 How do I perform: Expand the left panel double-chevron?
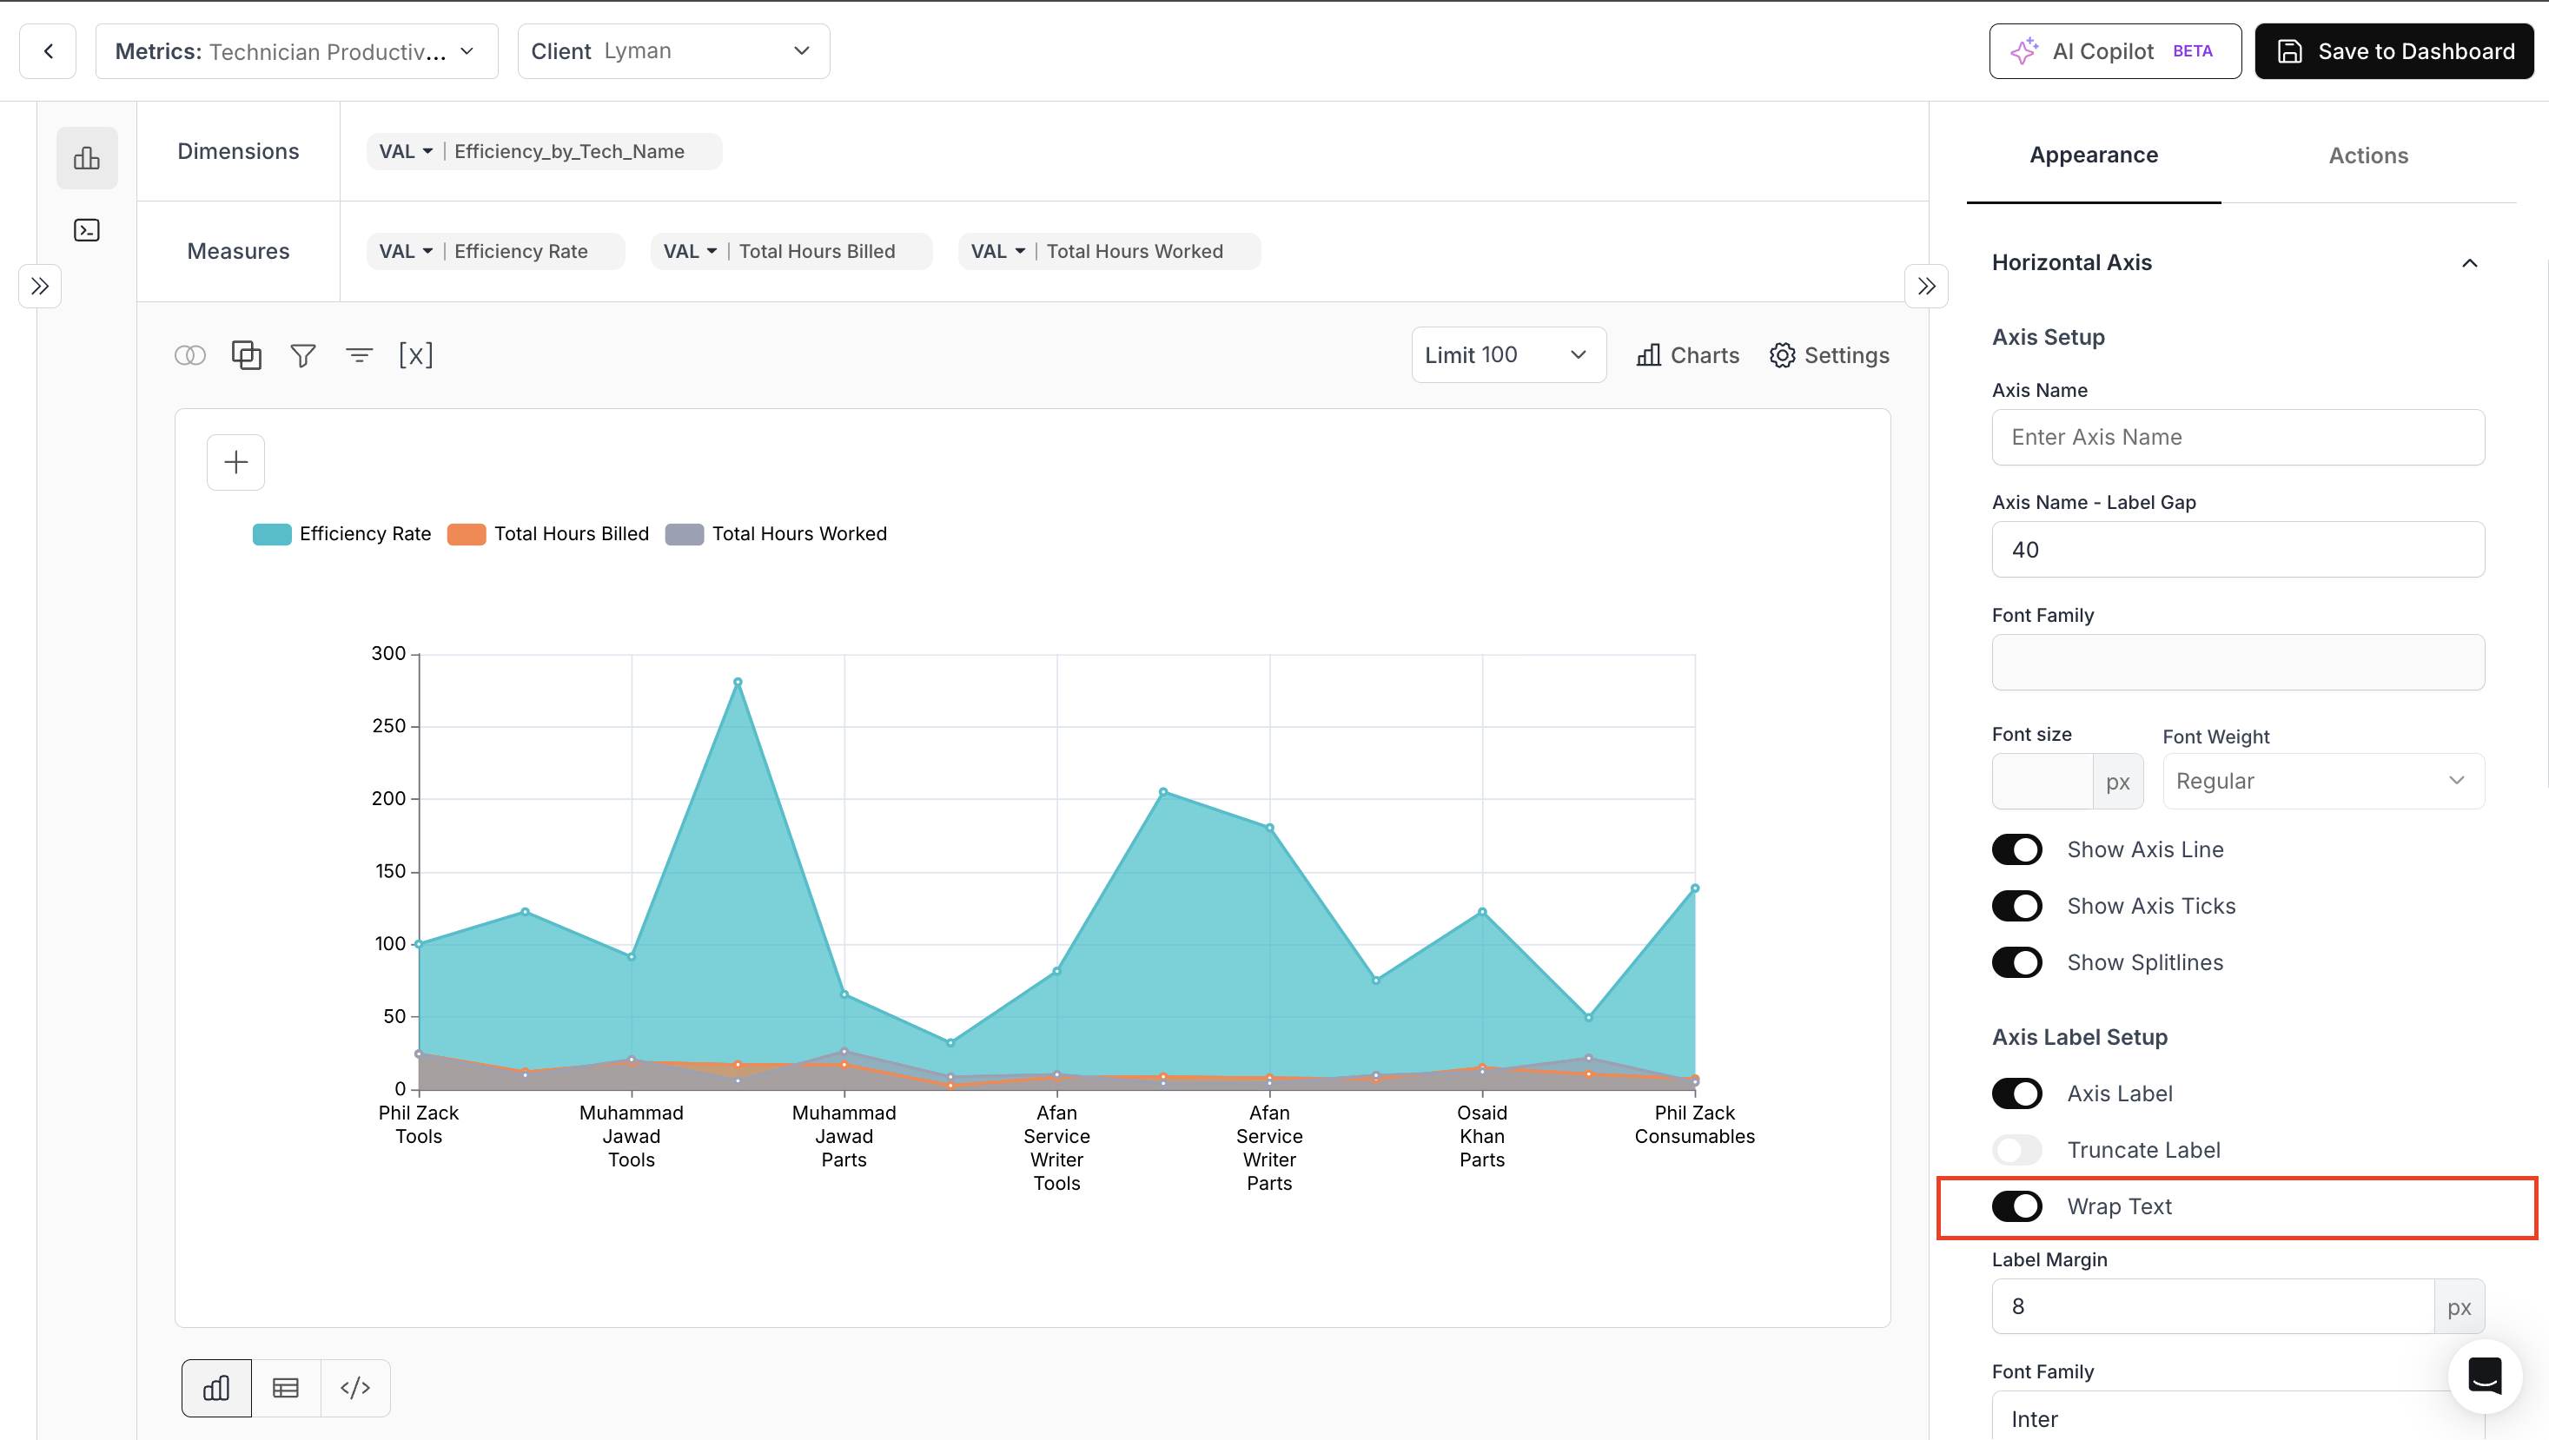pos(40,287)
